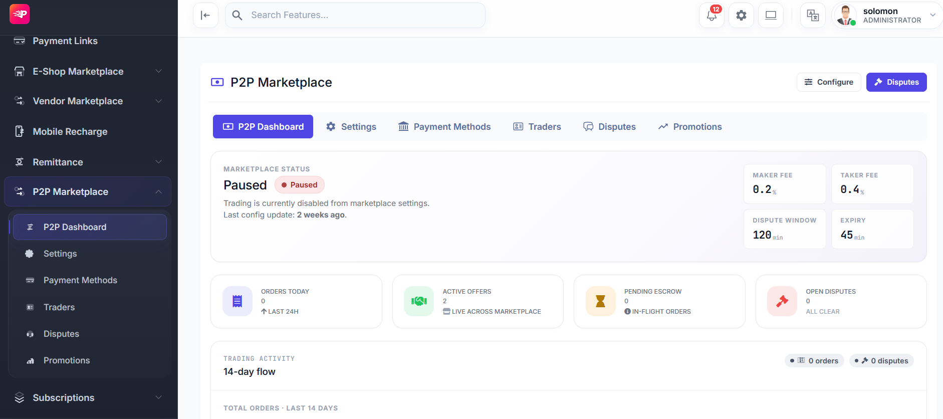The image size is (943, 419).
Task: Click the E-Shop Marketplace store icon
Action: pyautogui.click(x=20, y=71)
